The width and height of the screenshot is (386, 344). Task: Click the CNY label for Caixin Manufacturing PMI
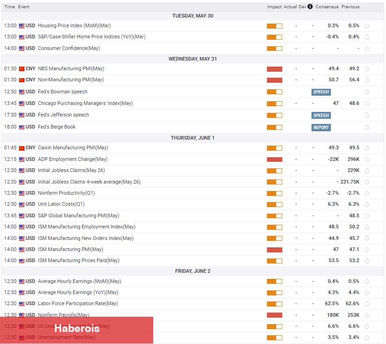click(31, 148)
